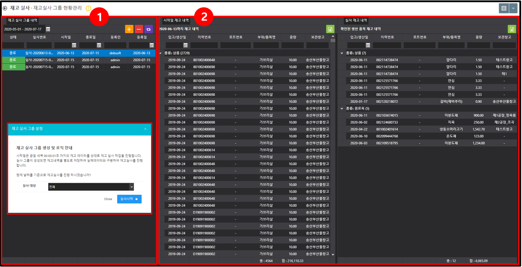Image resolution: width=522 pixels, height=267 pixels.
Task: Sort group list by 종료일 column header
Action: [x=90, y=37]
